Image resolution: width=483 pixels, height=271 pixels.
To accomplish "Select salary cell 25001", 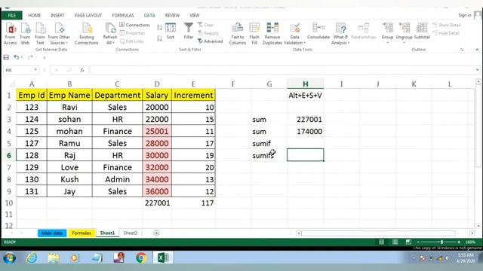I will [x=157, y=132].
